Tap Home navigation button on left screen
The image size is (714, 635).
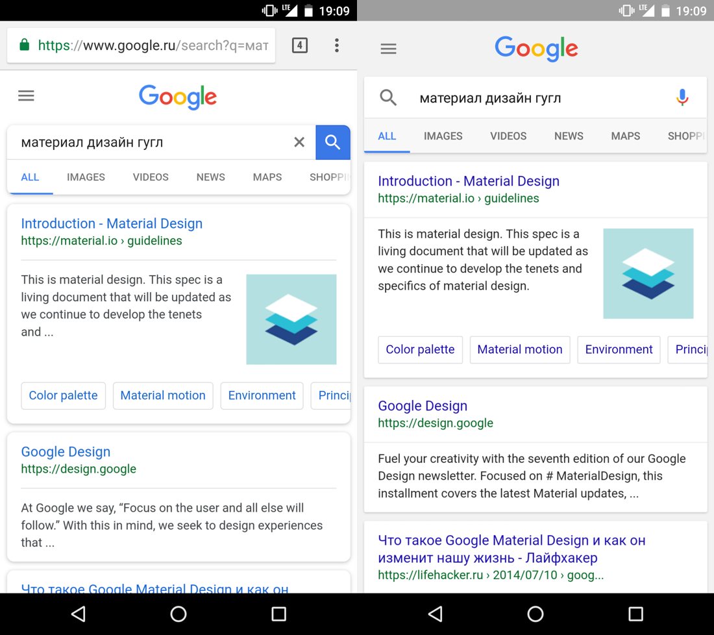(x=178, y=614)
